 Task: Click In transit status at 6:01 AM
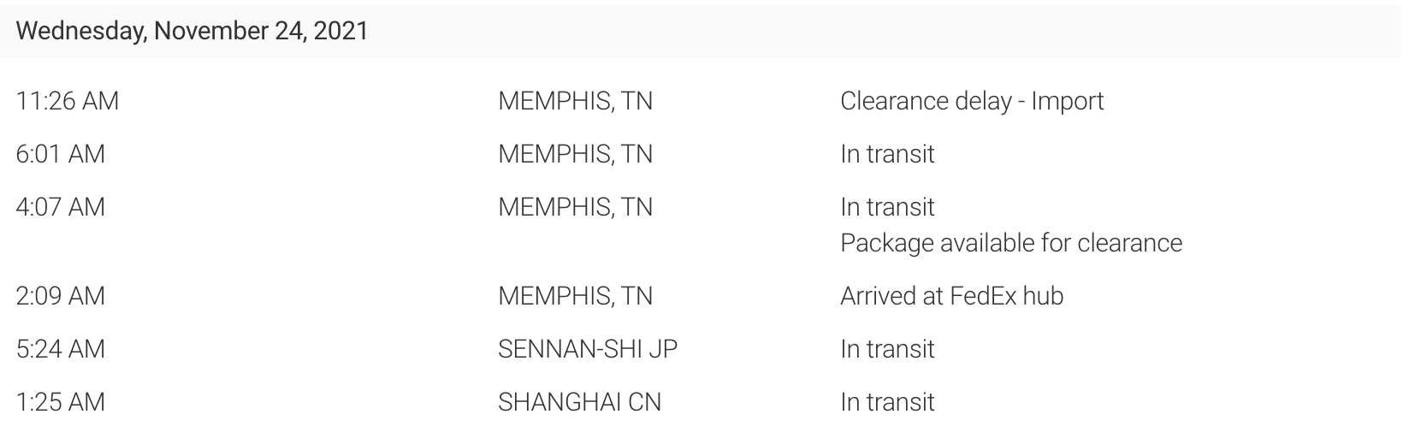pyautogui.click(x=887, y=154)
